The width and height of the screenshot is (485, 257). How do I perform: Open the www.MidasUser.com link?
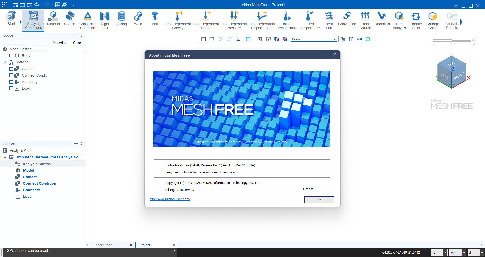point(170,199)
